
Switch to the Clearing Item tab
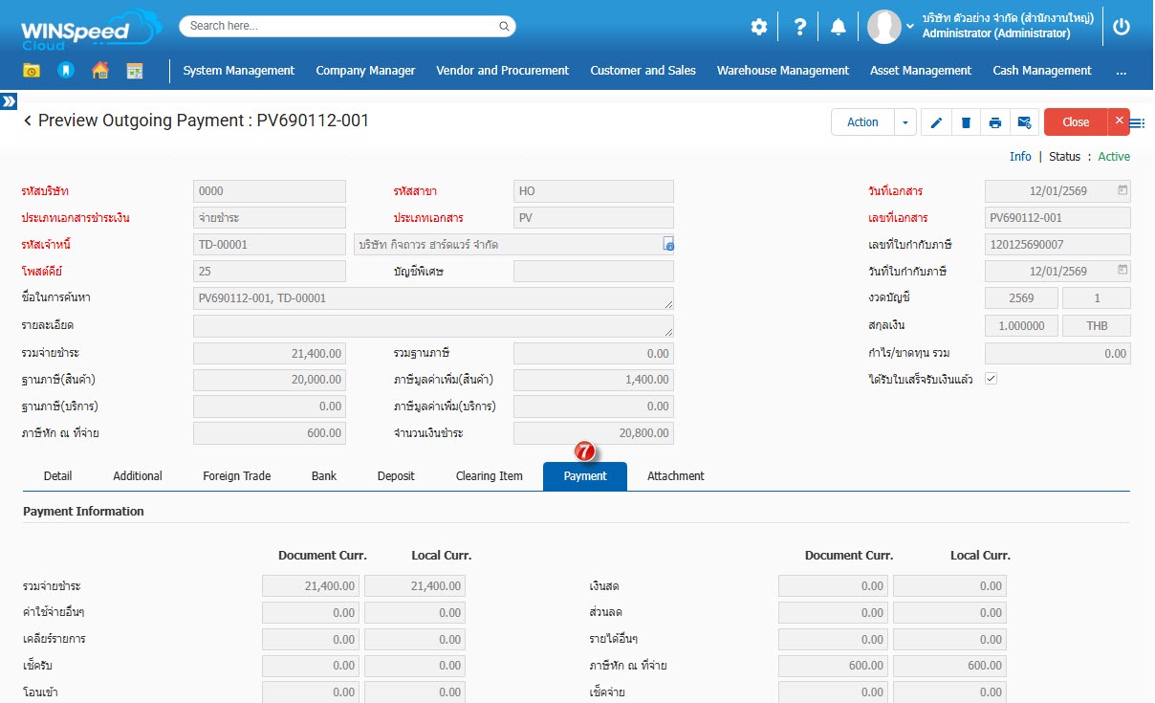[x=489, y=476]
